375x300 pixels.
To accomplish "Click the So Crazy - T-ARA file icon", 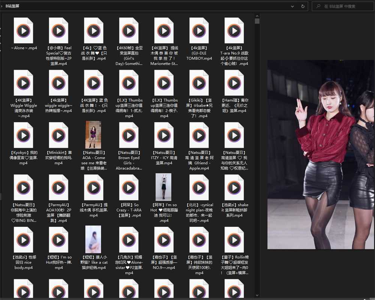I will point(129,188).
